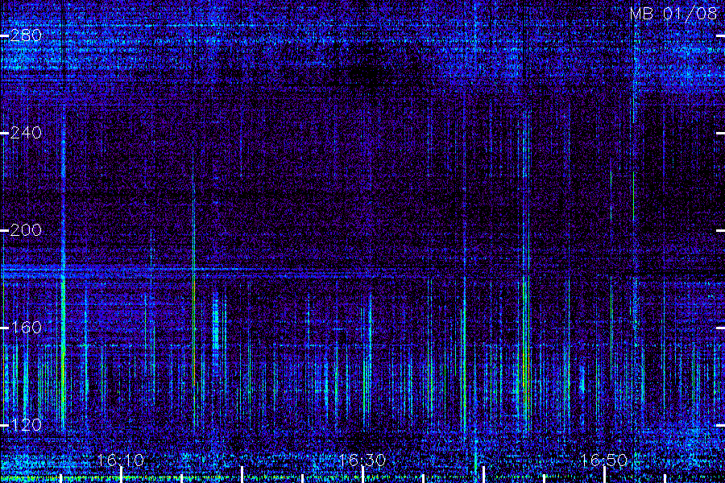Click the 240 frequency axis label
Viewport: 725px width, 483px height.
pyautogui.click(x=26, y=133)
